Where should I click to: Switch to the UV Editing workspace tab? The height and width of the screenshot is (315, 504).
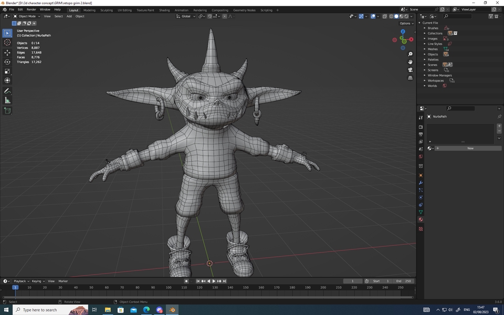pyautogui.click(x=125, y=10)
